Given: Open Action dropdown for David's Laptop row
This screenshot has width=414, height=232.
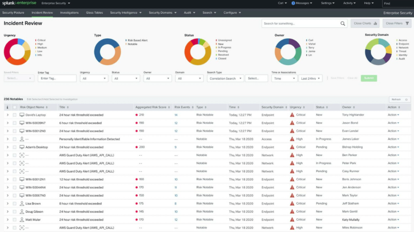Looking at the screenshot, I should tap(393, 115).
